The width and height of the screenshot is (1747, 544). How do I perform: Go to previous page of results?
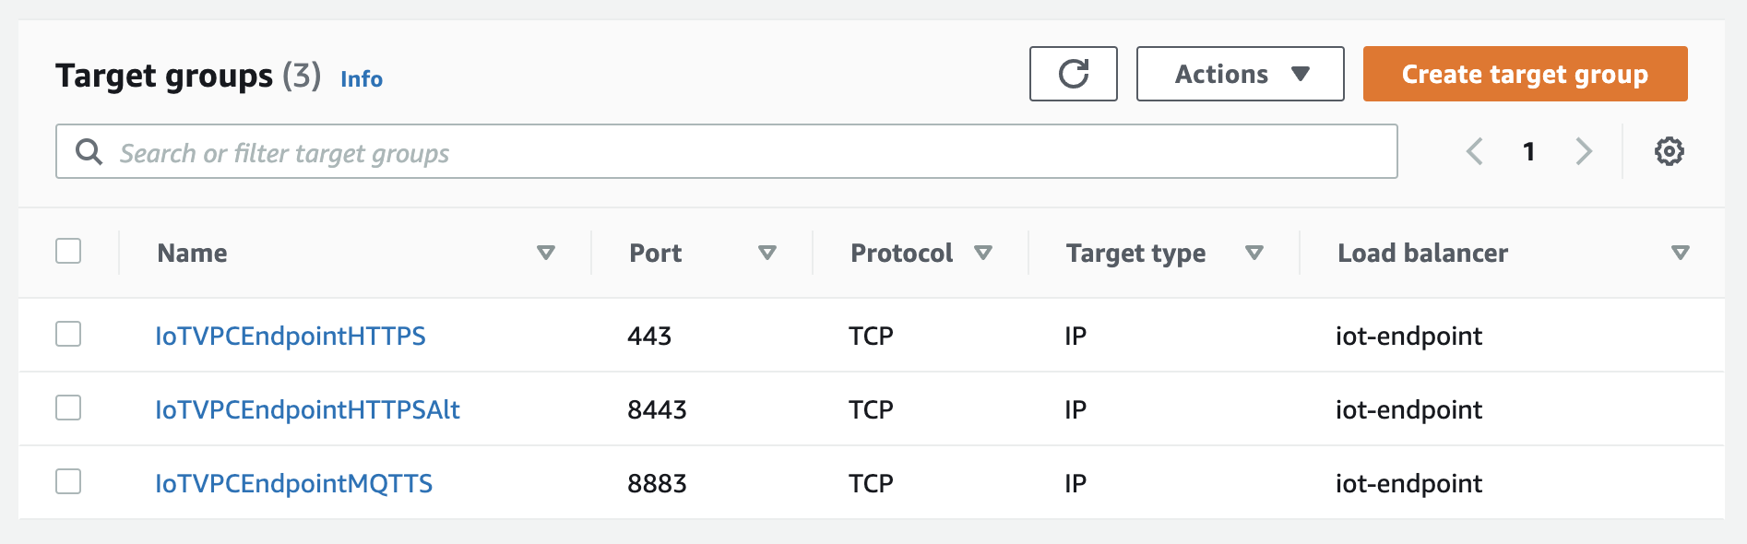click(1474, 151)
